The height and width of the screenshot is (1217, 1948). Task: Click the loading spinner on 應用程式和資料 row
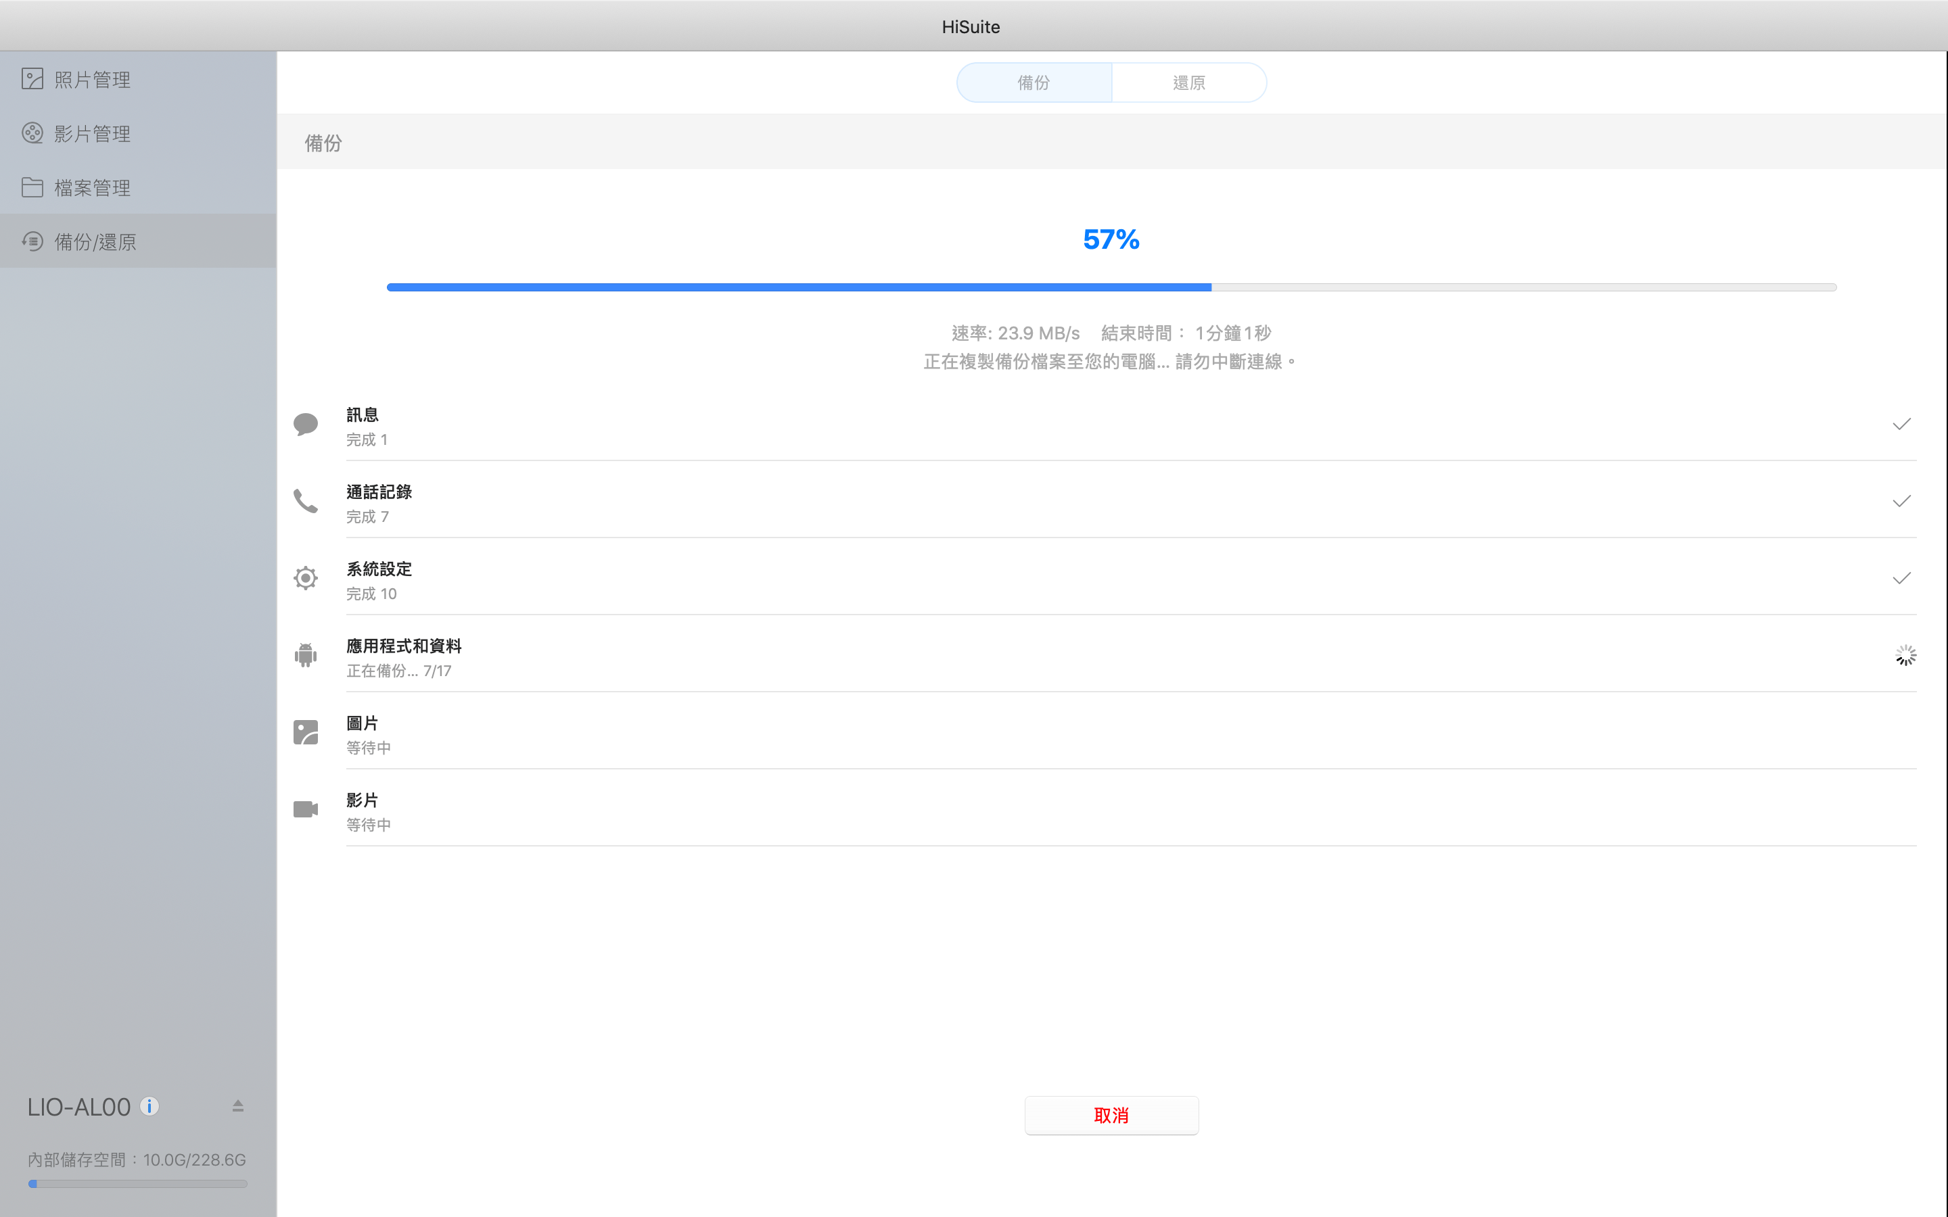point(1905,655)
